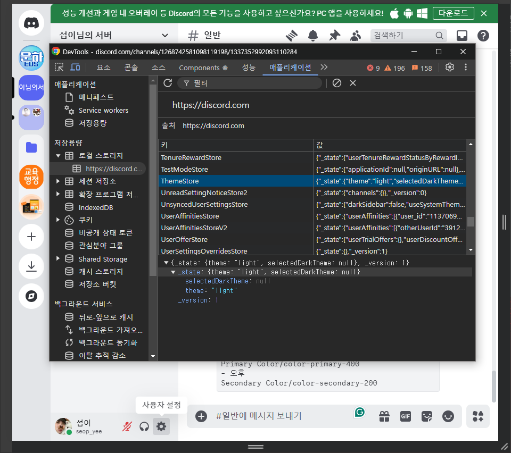Unmute microphone toggle in user panel
This screenshot has height=453, width=511.
[127, 426]
